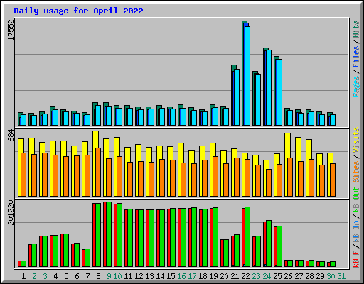Click the green kB Out bar for day 22
364x284 pixels.
[x=247, y=237]
